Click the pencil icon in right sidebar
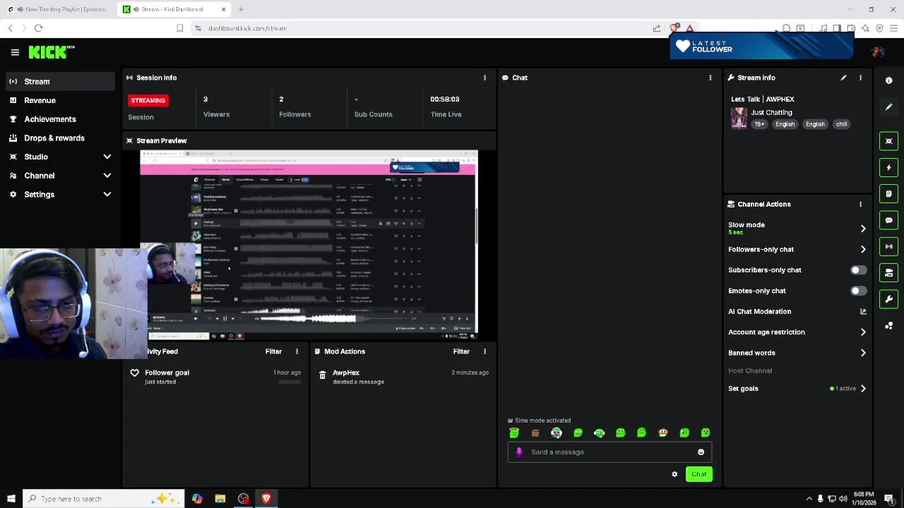The height and width of the screenshot is (508, 904). [889, 107]
